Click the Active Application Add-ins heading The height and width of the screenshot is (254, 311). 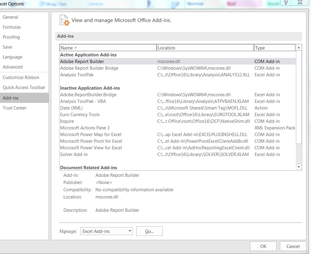point(88,55)
